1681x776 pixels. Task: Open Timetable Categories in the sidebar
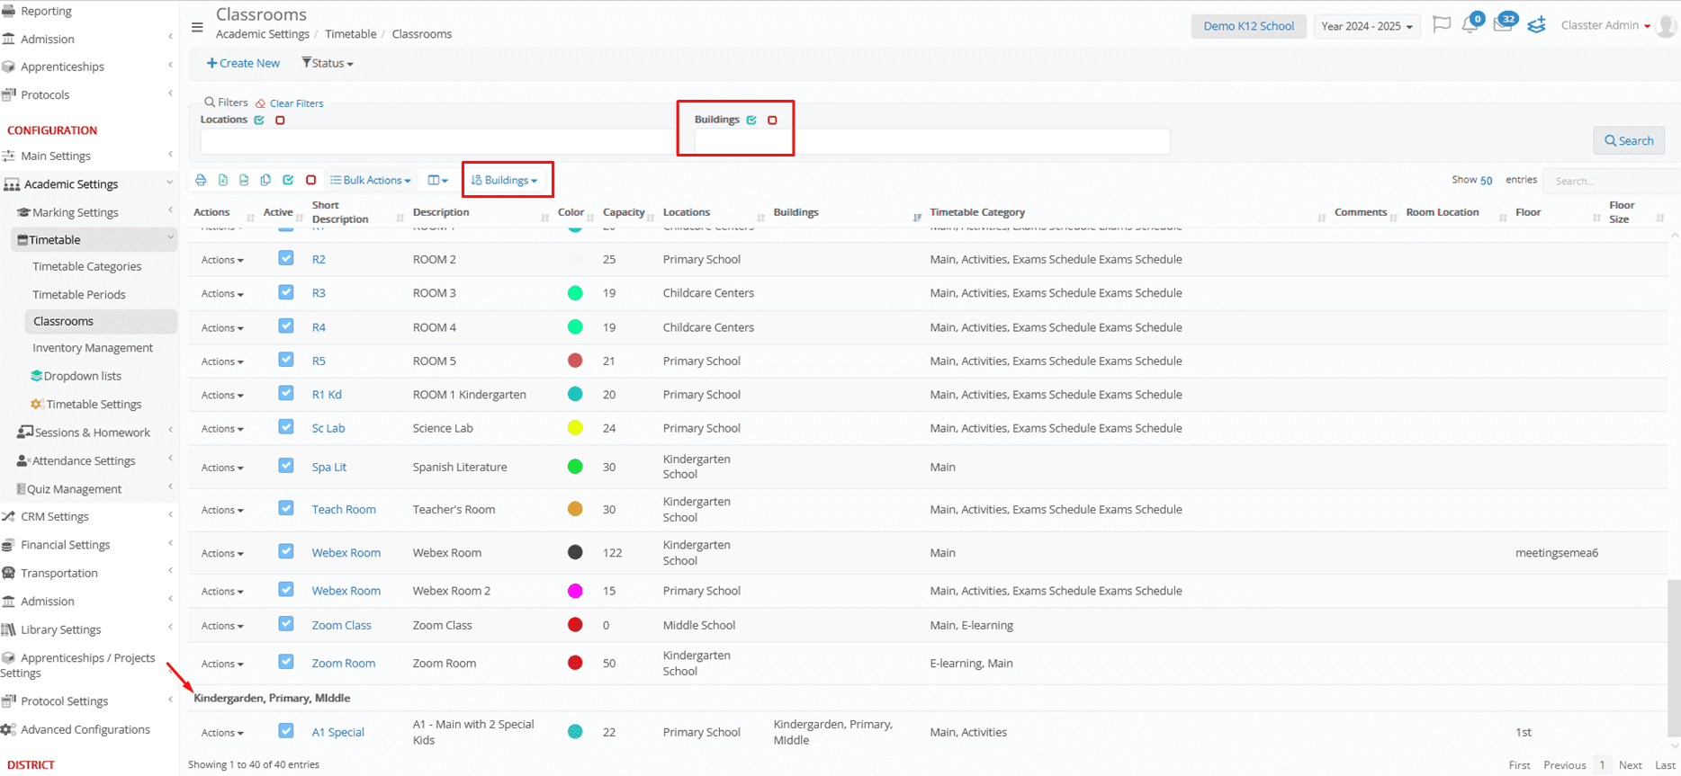pos(87,266)
